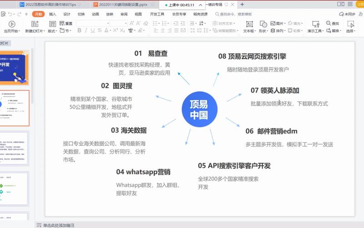Open the shape outline (轮廓) dropdown
Screen dimensions: 364x228
(295, 31)
